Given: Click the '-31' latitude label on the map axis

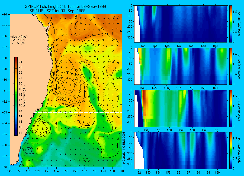Looking at the screenshot, I should 5,91.
